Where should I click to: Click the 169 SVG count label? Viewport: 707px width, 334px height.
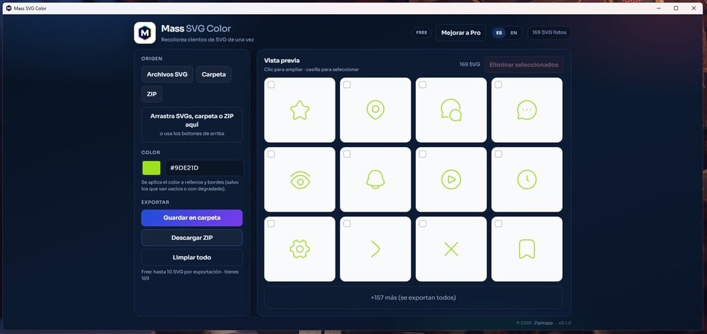[469, 65]
